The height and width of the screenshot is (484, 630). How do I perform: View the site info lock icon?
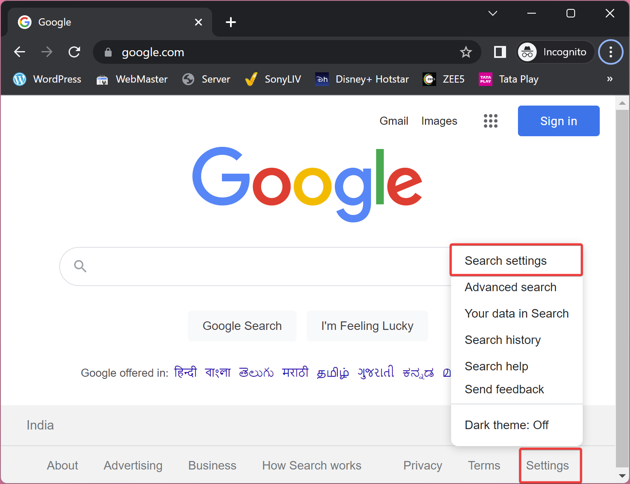point(108,52)
